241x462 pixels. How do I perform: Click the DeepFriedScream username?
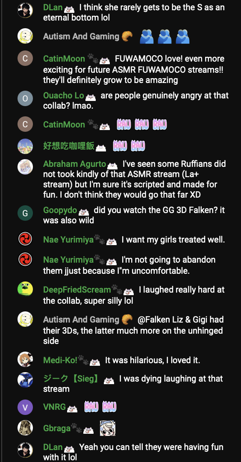(77, 290)
